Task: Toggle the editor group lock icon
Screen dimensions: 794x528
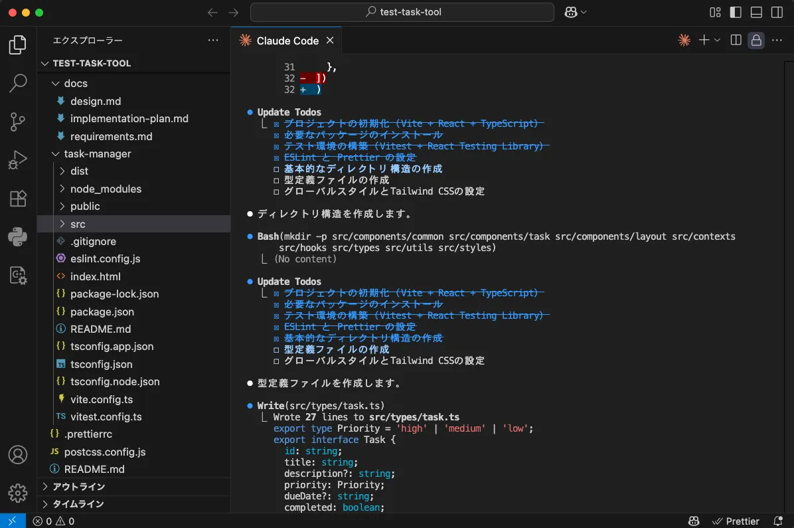Action: pyautogui.click(x=756, y=41)
